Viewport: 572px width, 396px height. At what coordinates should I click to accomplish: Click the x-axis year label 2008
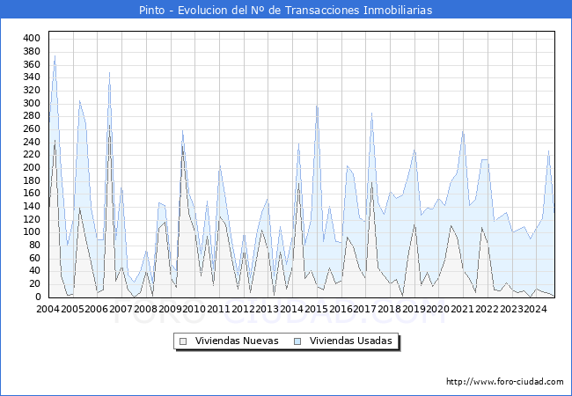145,309
